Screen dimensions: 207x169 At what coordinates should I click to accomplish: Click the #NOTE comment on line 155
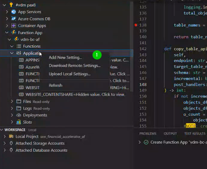click(195, 126)
